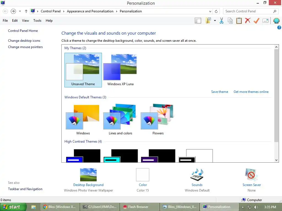The image size is (282, 211).
Task: Click the start button
Action: pyautogui.click(x=13, y=207)
